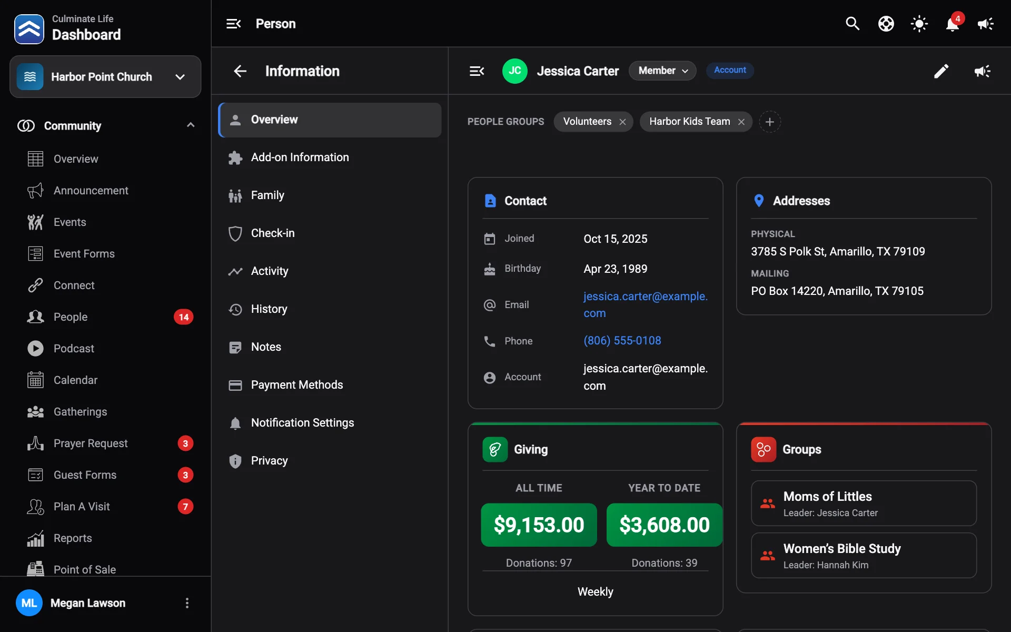Open the Member status dropdown
1011x632 pixels.
click(x=662, y=71)
